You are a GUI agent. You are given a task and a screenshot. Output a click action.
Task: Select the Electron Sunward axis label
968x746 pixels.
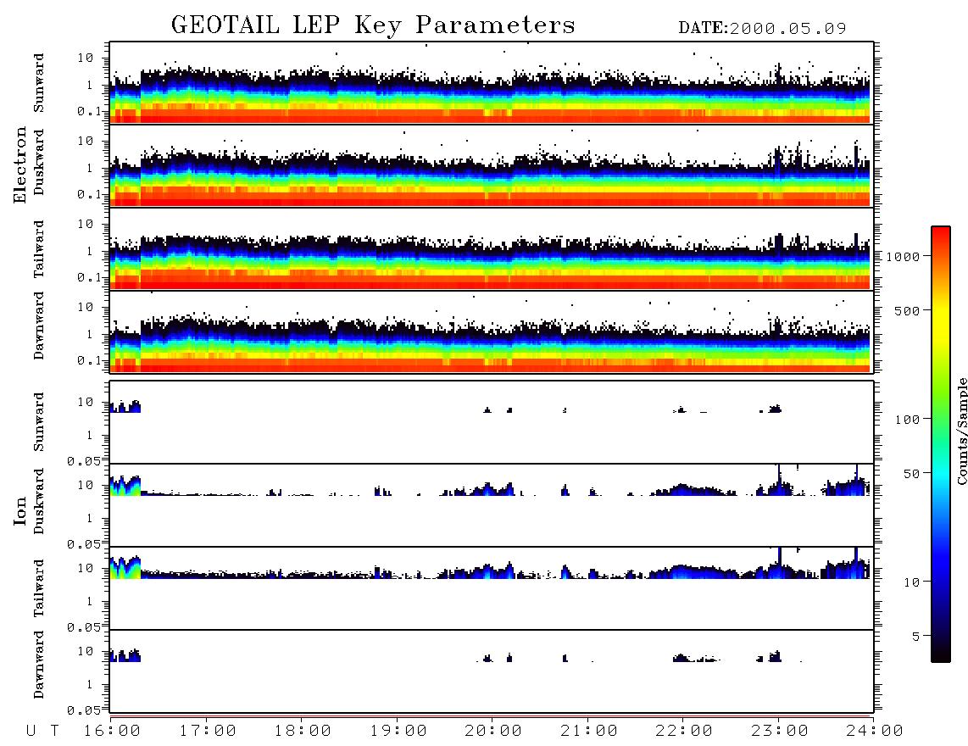click(x=39, y=83)
